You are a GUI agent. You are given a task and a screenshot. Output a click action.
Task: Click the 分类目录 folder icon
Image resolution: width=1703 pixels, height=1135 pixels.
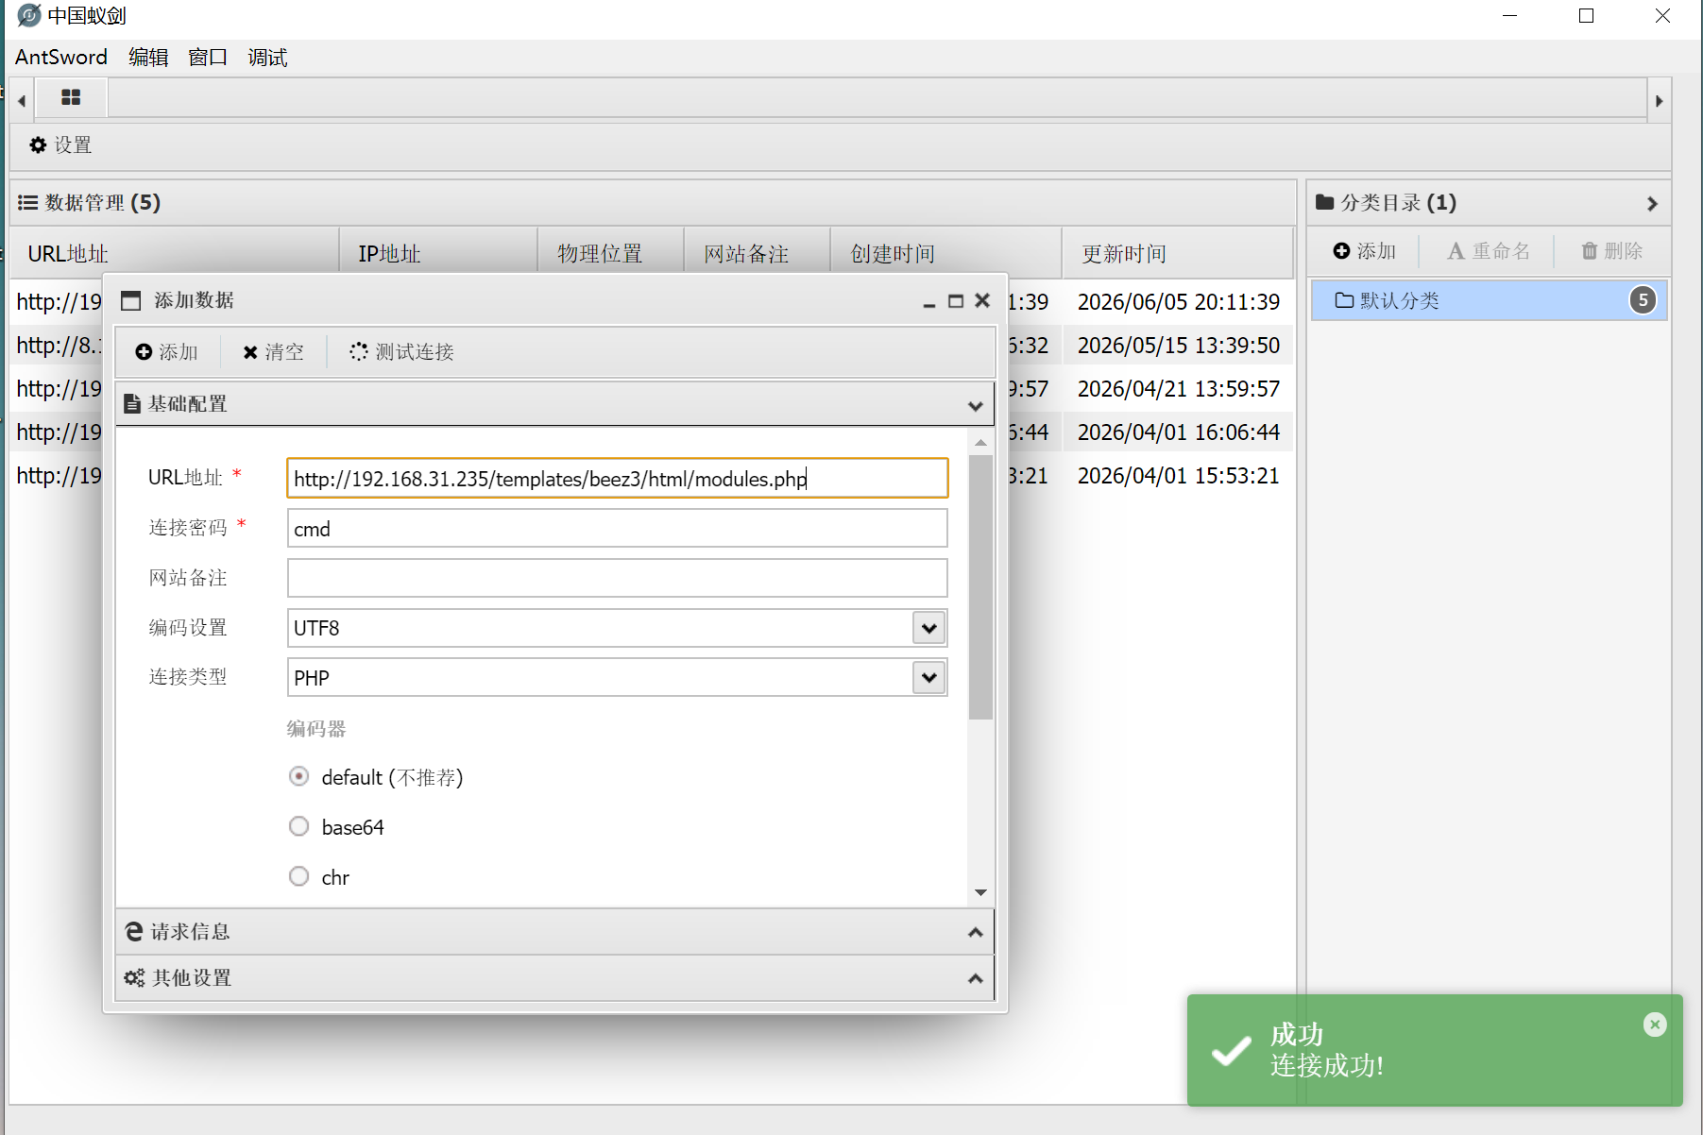(1324, 202)
